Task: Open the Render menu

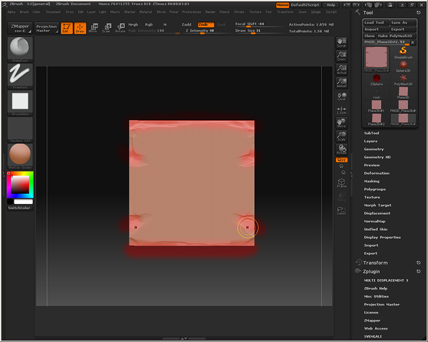Action: click(x=210, y=12)
